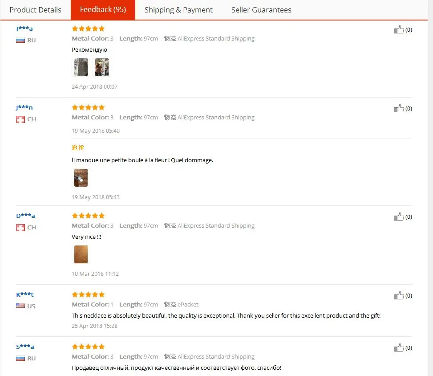Give thumbs-up to K***t's review
433x376 pixels.
click(x=399, y=295)
